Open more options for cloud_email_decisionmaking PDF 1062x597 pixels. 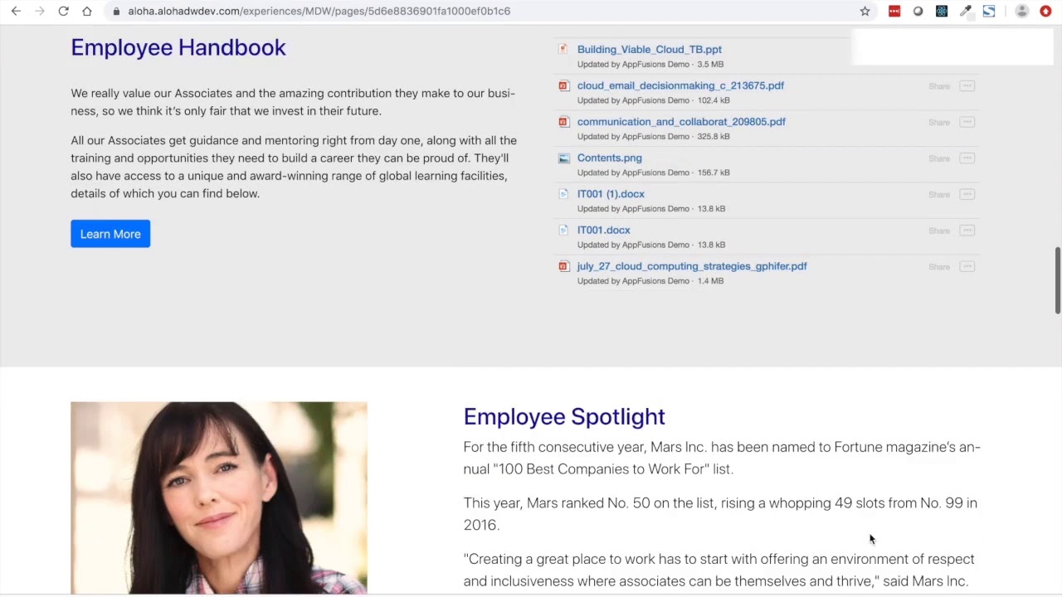pos(967,86)
